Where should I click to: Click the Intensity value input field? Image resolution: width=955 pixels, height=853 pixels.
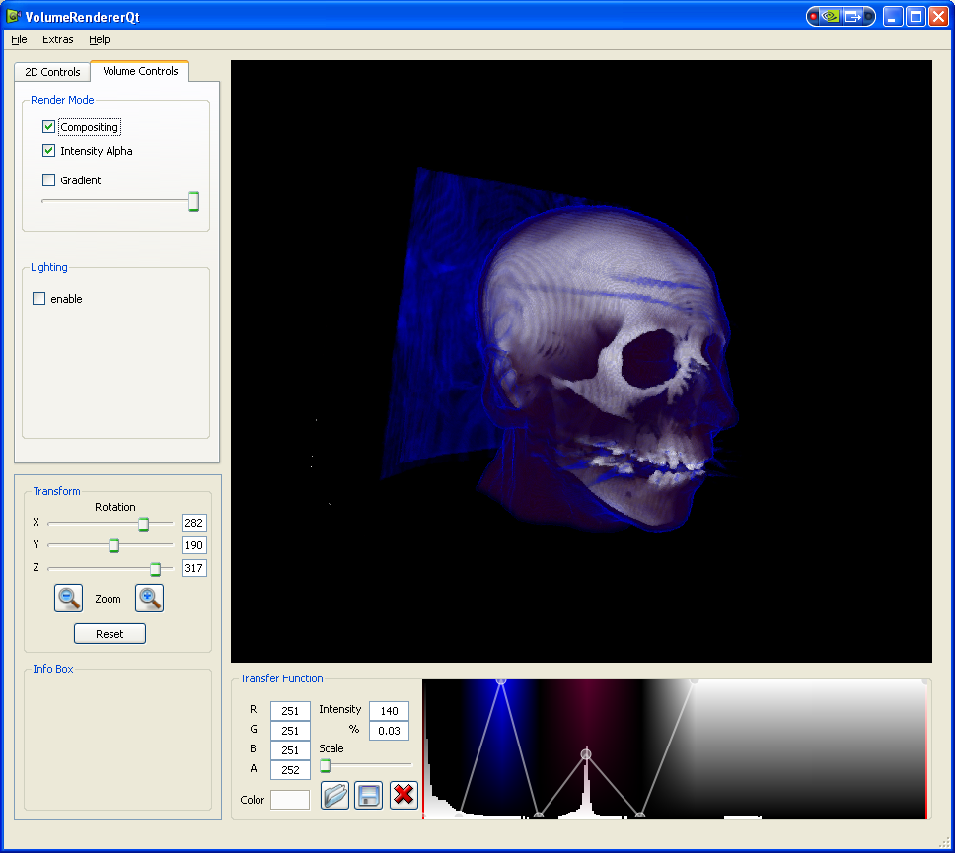pos(389,711)
